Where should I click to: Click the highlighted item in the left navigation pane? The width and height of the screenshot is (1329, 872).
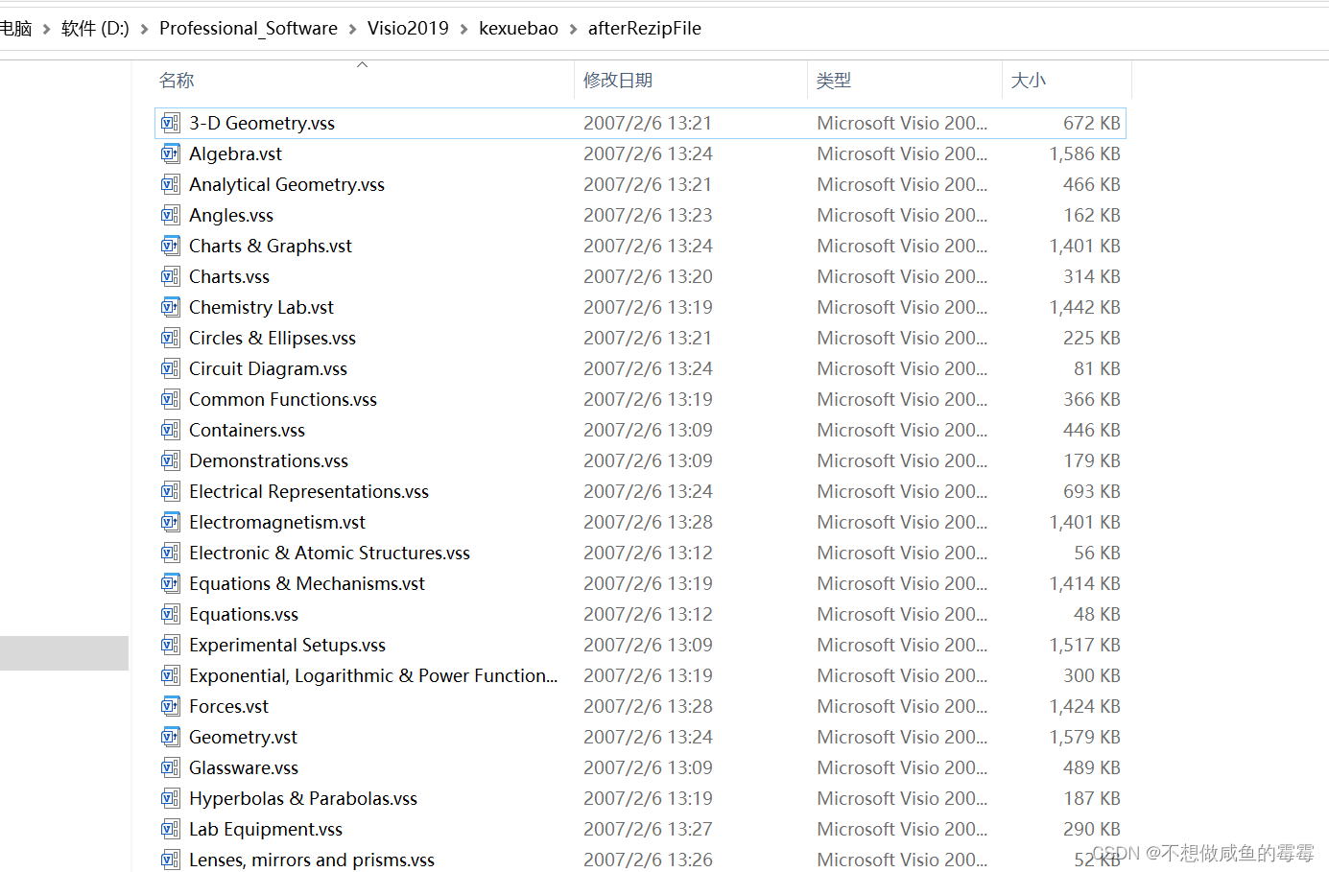(64, 653)
